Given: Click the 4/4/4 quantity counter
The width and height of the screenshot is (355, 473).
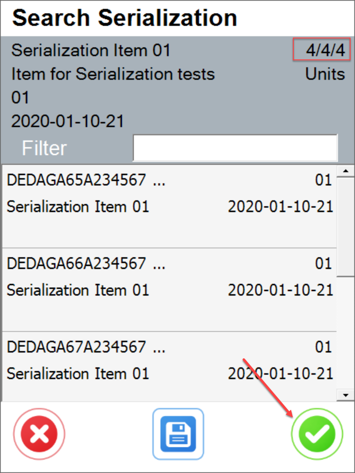Looking at the screenshot, I should tap(325, 50).
